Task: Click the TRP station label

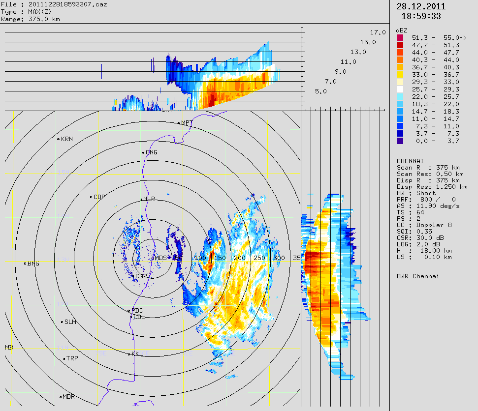Action: click(72, 358)
